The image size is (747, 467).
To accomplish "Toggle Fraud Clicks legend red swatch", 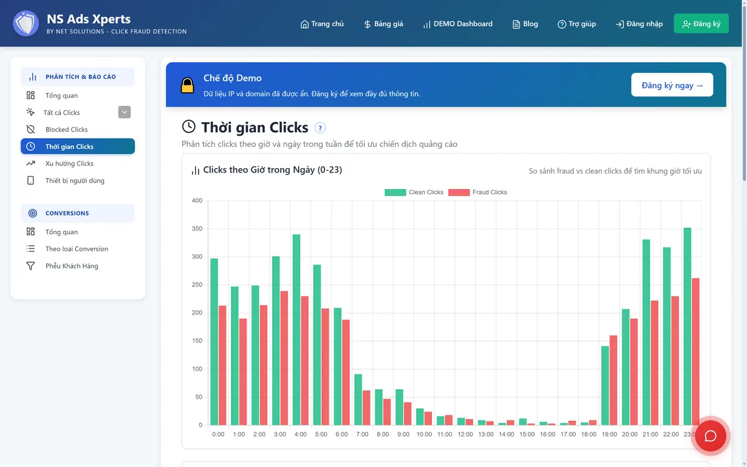I will coord(459,192).
